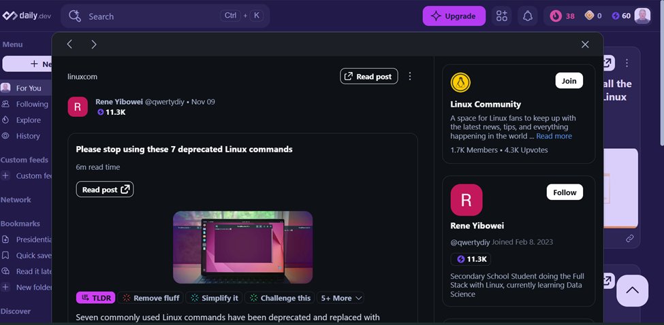664x325 pixels.
Task: Click the scroll-to-top arrow button
Action: [632, 290]
